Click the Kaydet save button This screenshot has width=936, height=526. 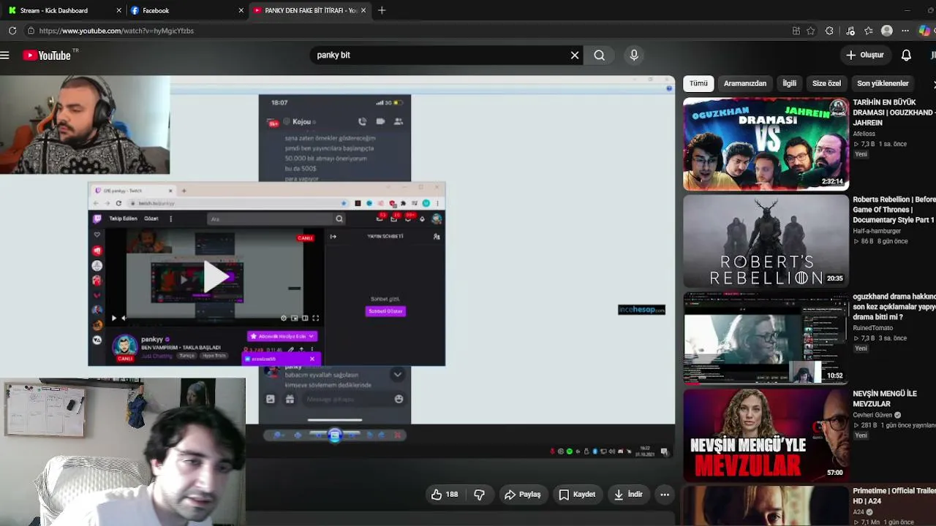[x=577, y=495]
